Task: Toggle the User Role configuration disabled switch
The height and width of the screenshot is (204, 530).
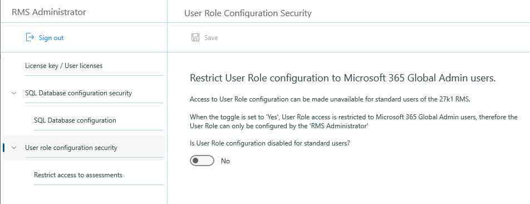Action: (x=202, y=161)
